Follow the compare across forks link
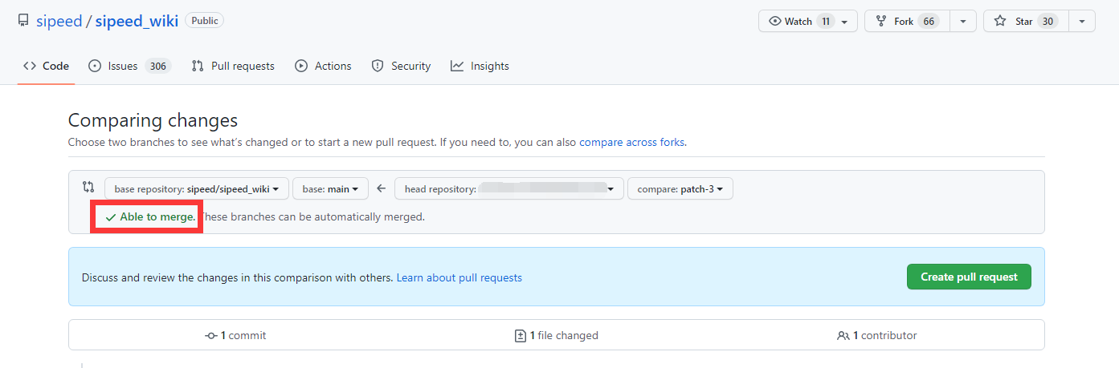1119x368 pixels. tap(631, 142)
